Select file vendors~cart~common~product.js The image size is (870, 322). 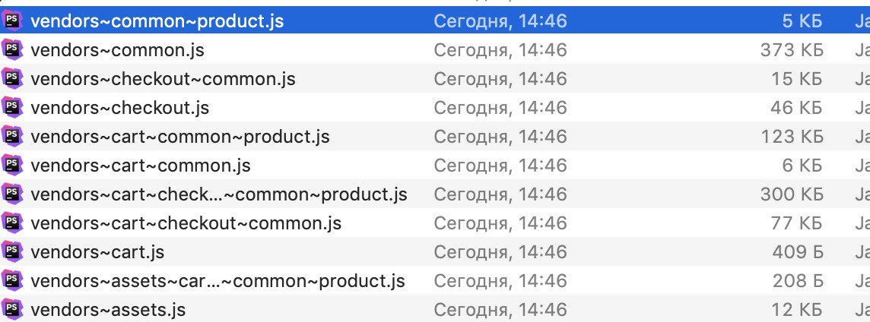click(179, 137)
